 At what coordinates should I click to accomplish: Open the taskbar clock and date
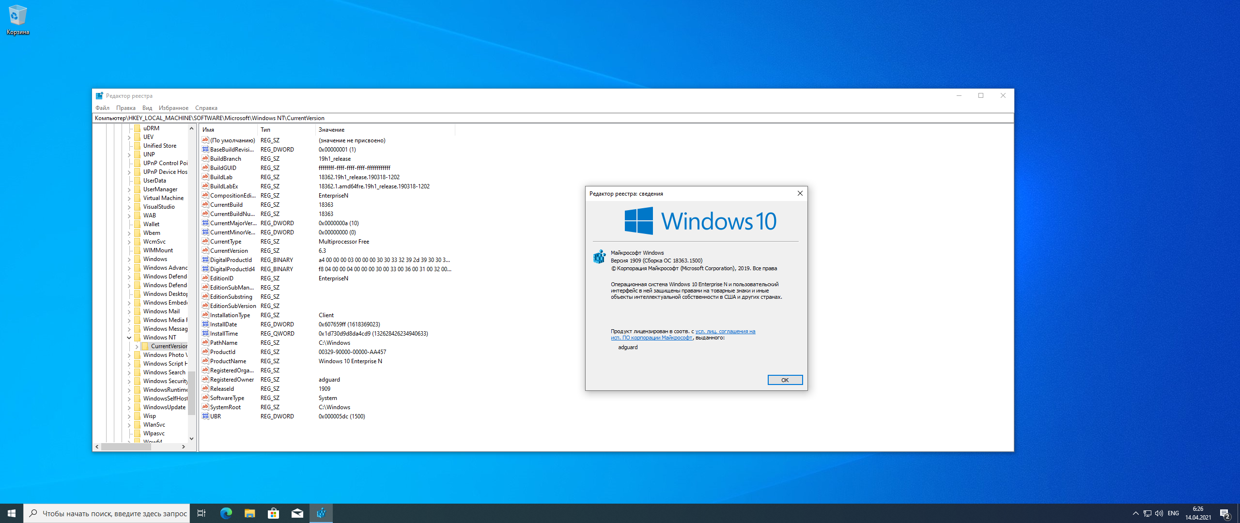(x=1198, y=513)
